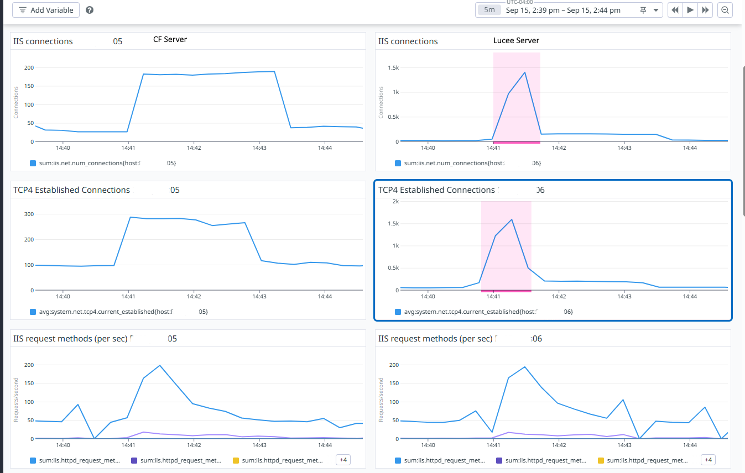Toggle the yellow legend swatch in right requests graph
This screenshot has height=473, width=745.
tap(601, 460)
